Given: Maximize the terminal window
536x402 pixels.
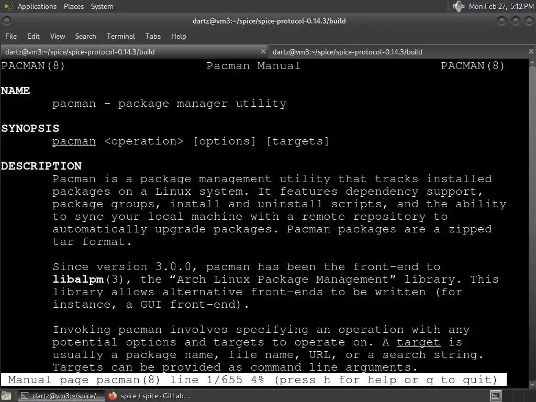Looking at the screenshot, I should click(515, 21).
